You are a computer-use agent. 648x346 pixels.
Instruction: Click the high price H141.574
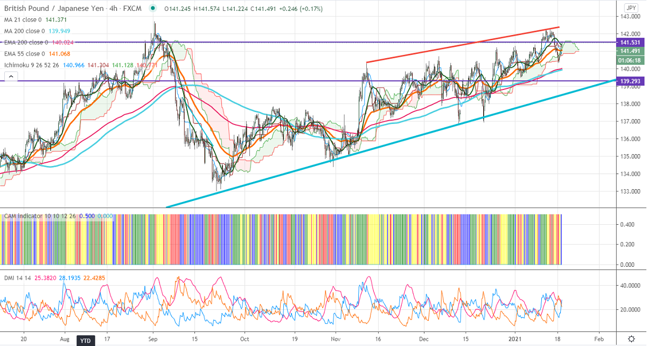click(x=207, y=9)
